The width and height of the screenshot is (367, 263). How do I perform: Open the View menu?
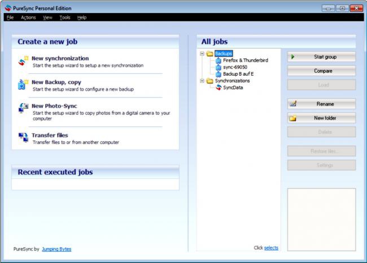[x=47, y=17]
